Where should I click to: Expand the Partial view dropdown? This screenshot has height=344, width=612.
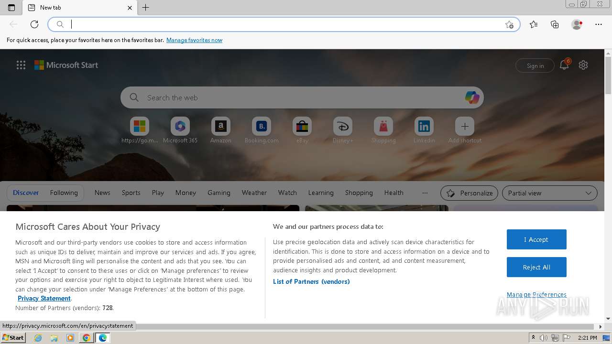(550, 193)
